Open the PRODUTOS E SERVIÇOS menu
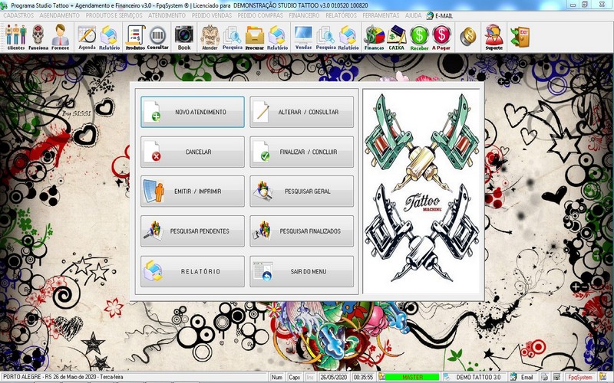 click(114, 15)
